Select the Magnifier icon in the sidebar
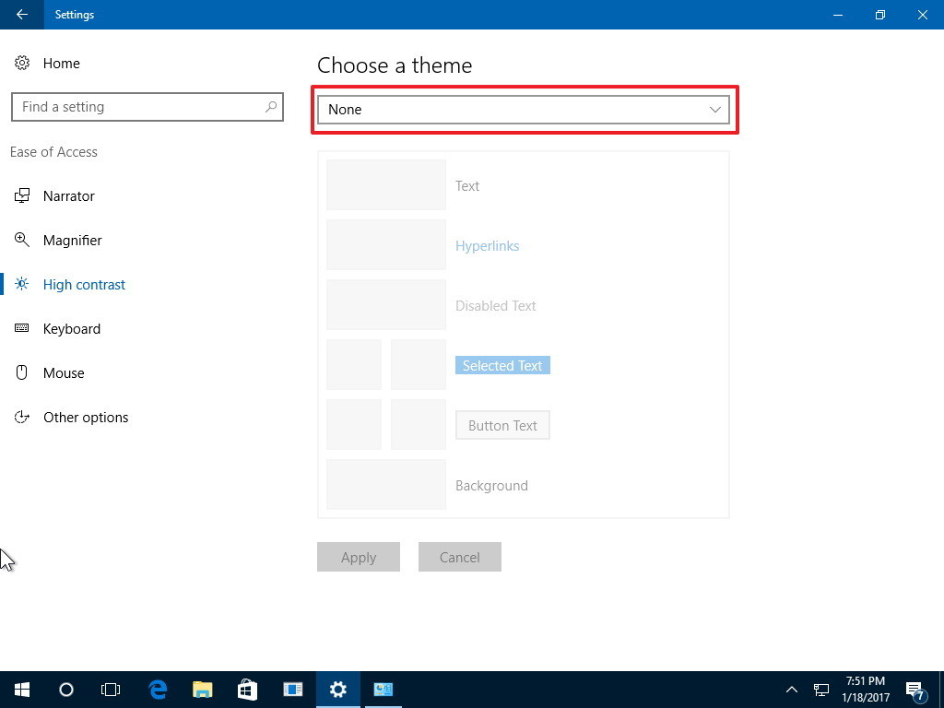The width and height of the screenshot is (944, 708). click(x=21, y=240)
